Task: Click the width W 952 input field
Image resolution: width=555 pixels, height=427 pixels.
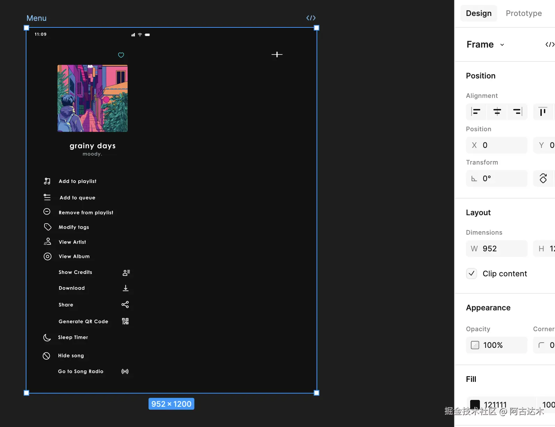Action: (497, 249)
